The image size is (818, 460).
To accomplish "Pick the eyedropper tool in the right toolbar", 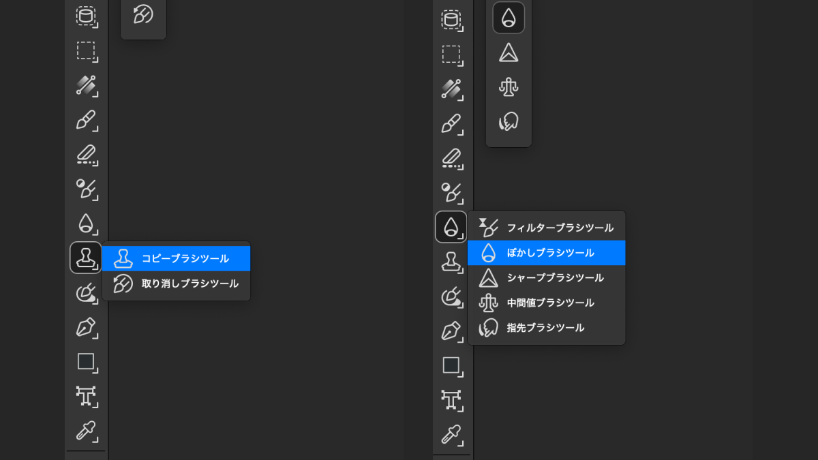I will click(x=451, y=434).
